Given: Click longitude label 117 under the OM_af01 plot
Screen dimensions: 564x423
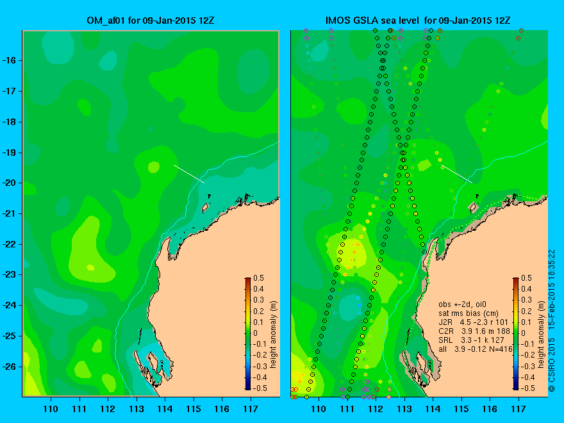Looking at the screenshot, I should tap(251, 409).
